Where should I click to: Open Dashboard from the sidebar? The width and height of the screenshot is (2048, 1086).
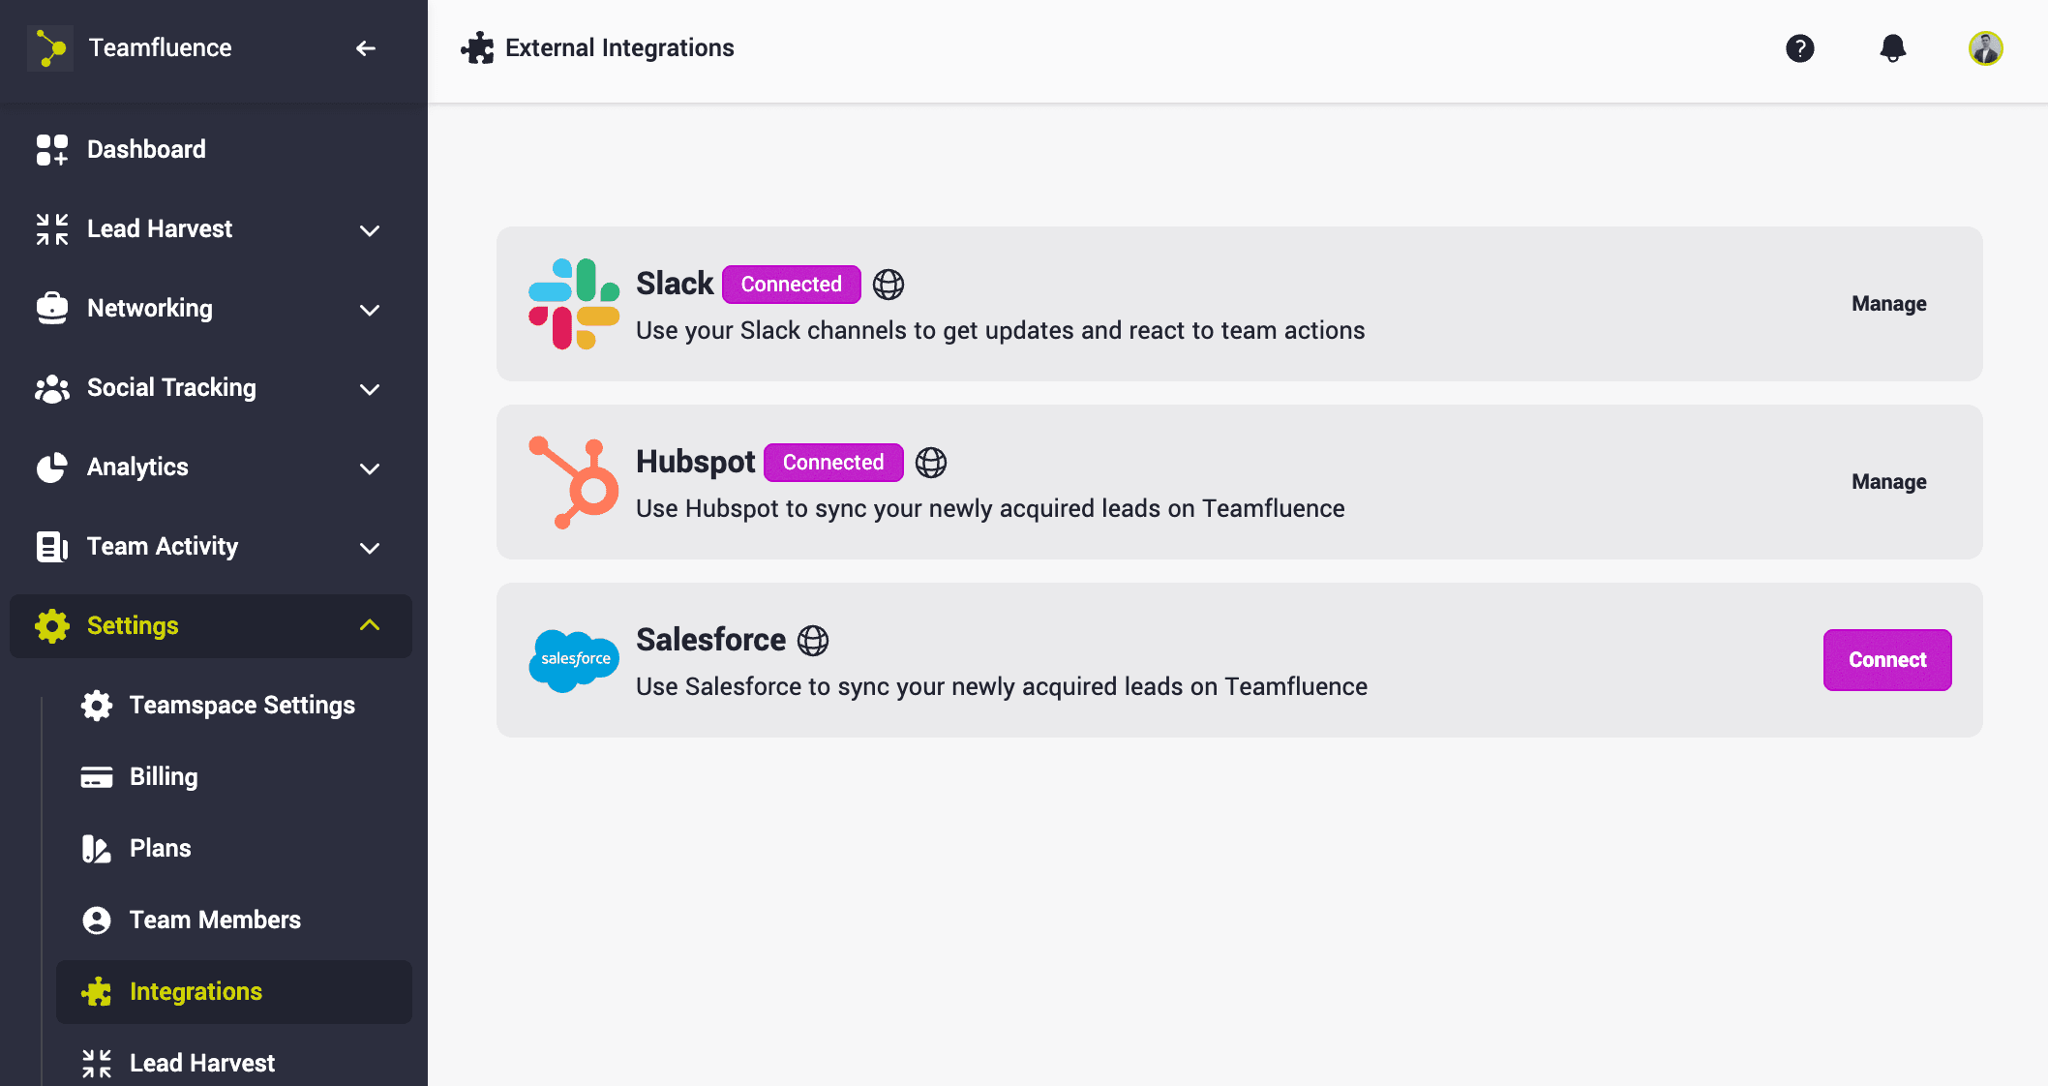pos(145,149)
